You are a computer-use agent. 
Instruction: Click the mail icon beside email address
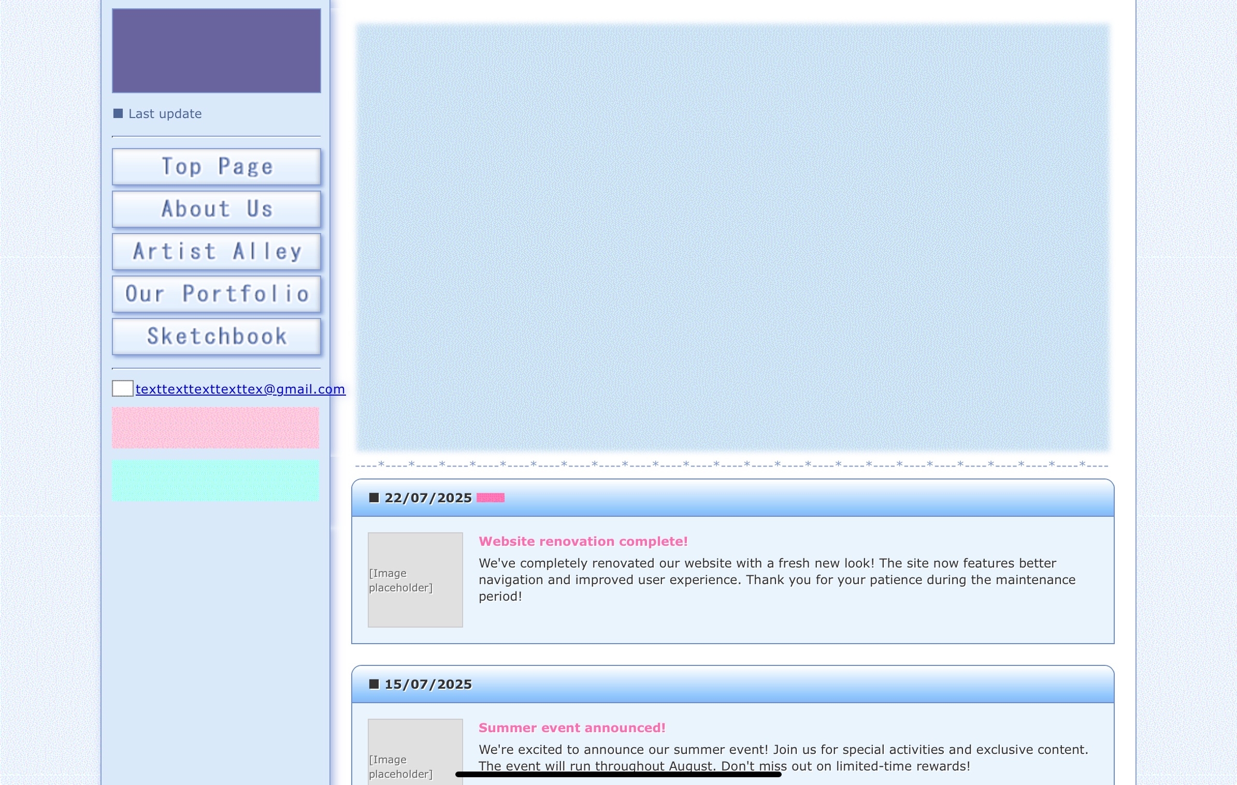point(123,388)
